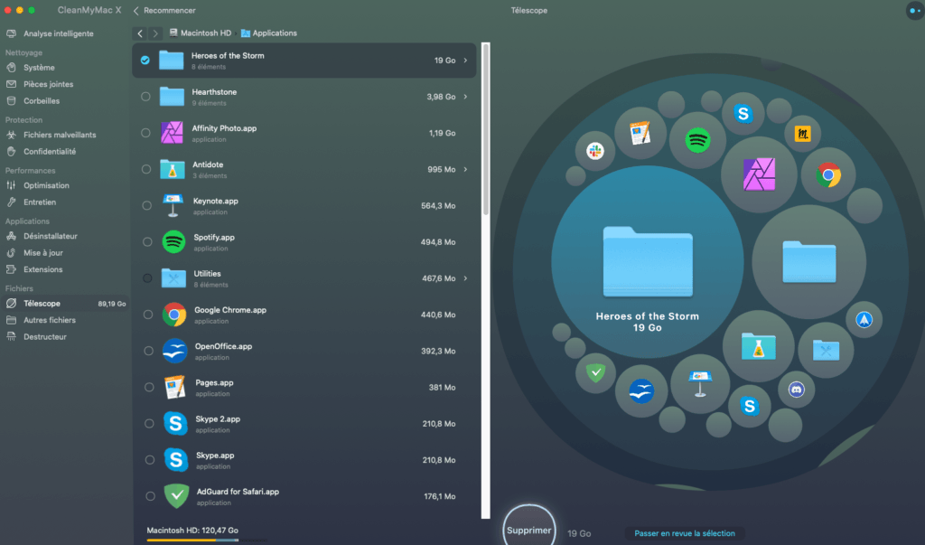
Task: Click the Pages bubble in the map
Action: [640, 132]
